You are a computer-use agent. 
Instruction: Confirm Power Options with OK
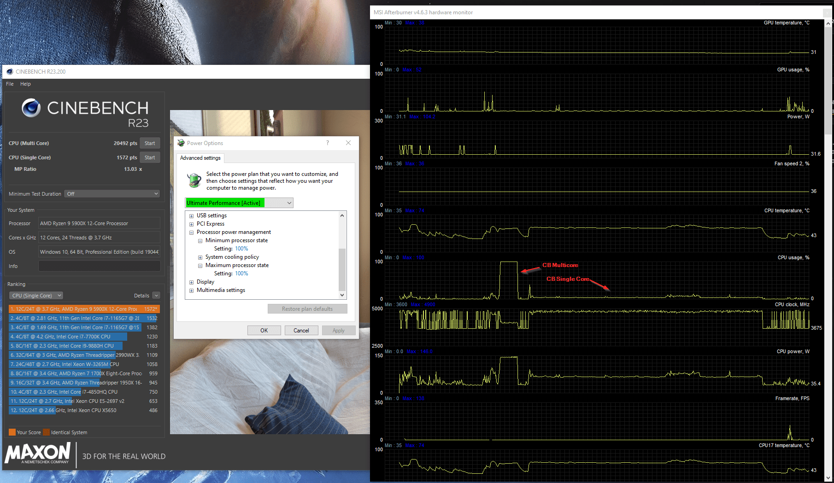264,331
